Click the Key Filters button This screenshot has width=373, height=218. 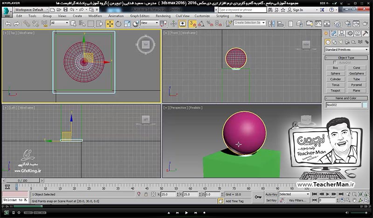coord(297,200)
